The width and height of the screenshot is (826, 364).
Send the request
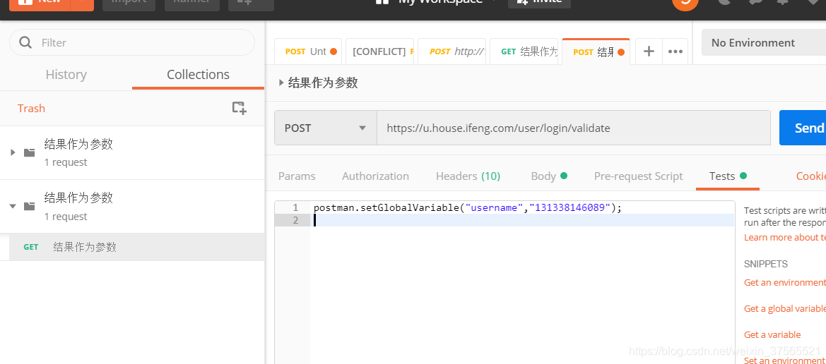coord(803,128)
